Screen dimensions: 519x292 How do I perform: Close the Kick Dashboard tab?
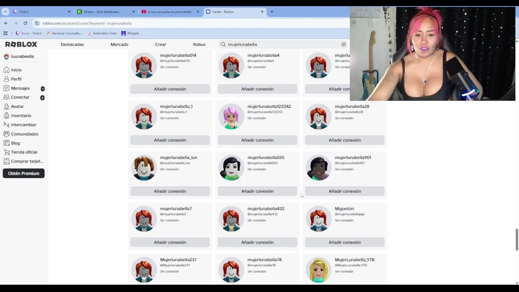coord(133,12)
